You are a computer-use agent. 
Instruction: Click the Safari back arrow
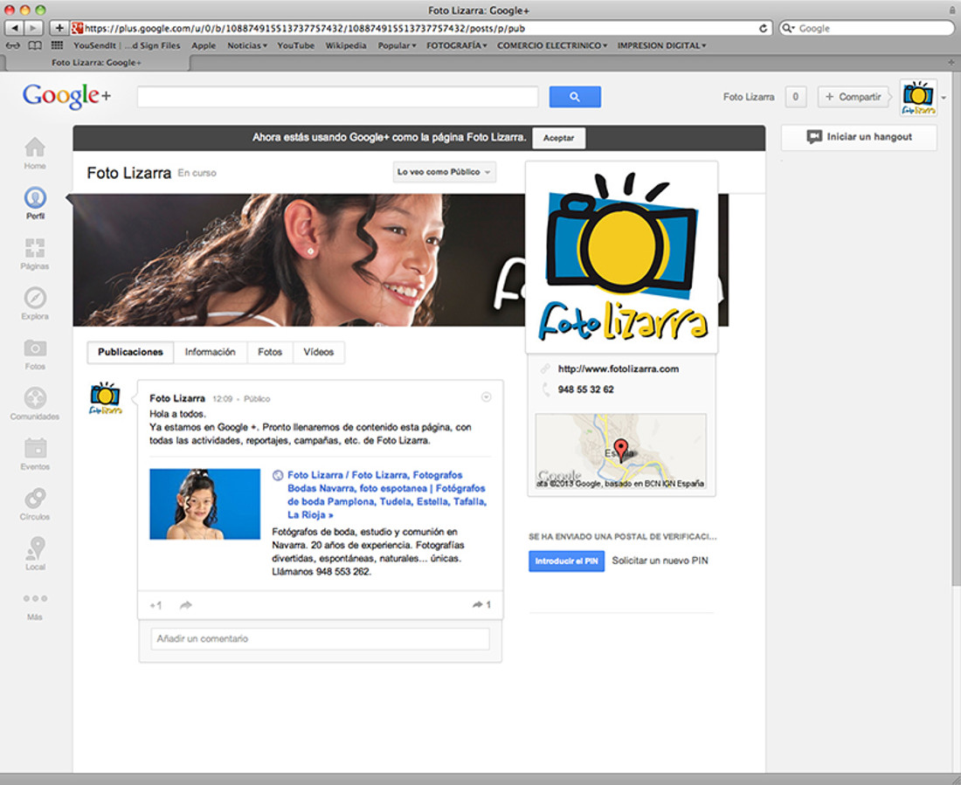tap(14, 28)
